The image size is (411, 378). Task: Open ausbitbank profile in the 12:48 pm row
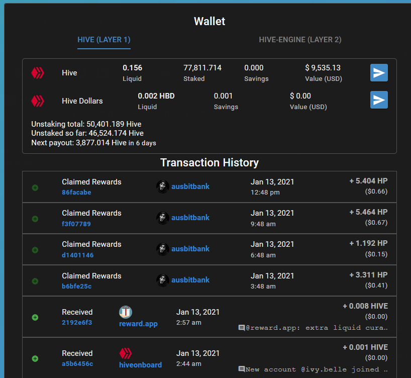coord(190,186)
